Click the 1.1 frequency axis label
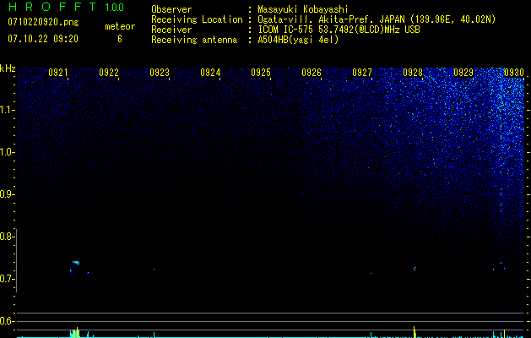This screenshot has width=531, height=338. click(7, 110)
